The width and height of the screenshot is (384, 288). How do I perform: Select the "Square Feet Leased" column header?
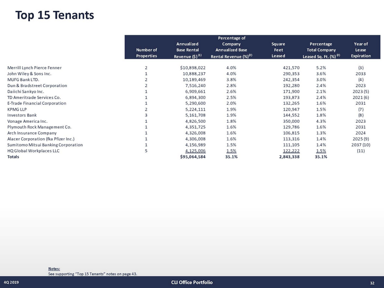(278, 50)
